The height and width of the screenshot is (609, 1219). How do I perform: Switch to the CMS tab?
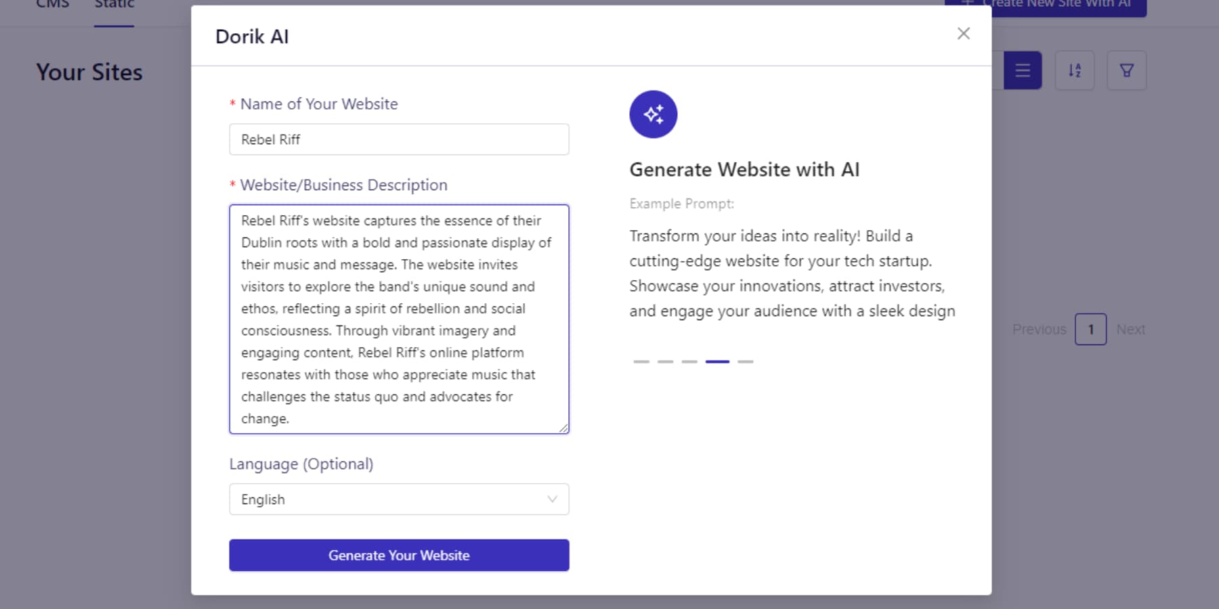[x=52, y=5]
